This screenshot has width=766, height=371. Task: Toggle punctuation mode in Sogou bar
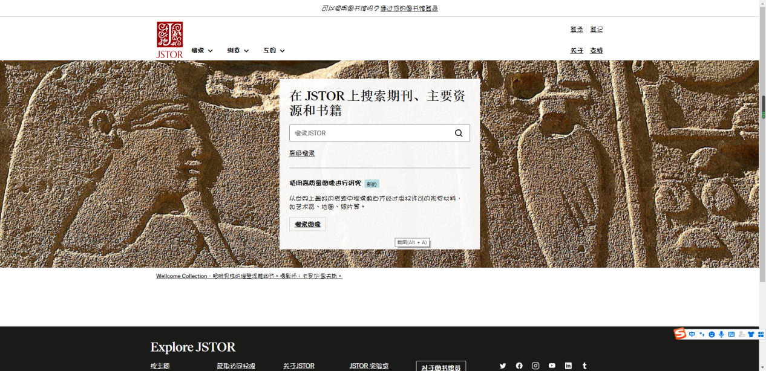pyautogui.click(x=702, y=334)
